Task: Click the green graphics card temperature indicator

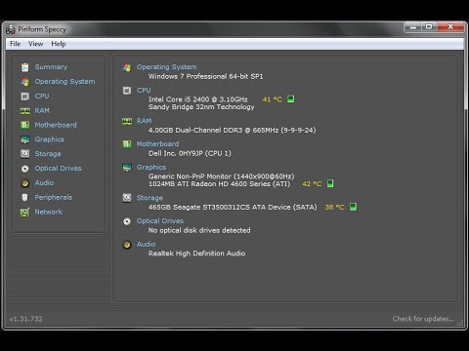Action: click(x=330, y=183)
